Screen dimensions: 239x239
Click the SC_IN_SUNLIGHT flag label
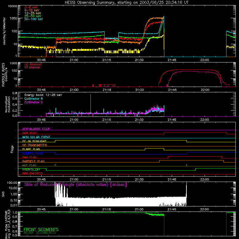pos(34,141)
